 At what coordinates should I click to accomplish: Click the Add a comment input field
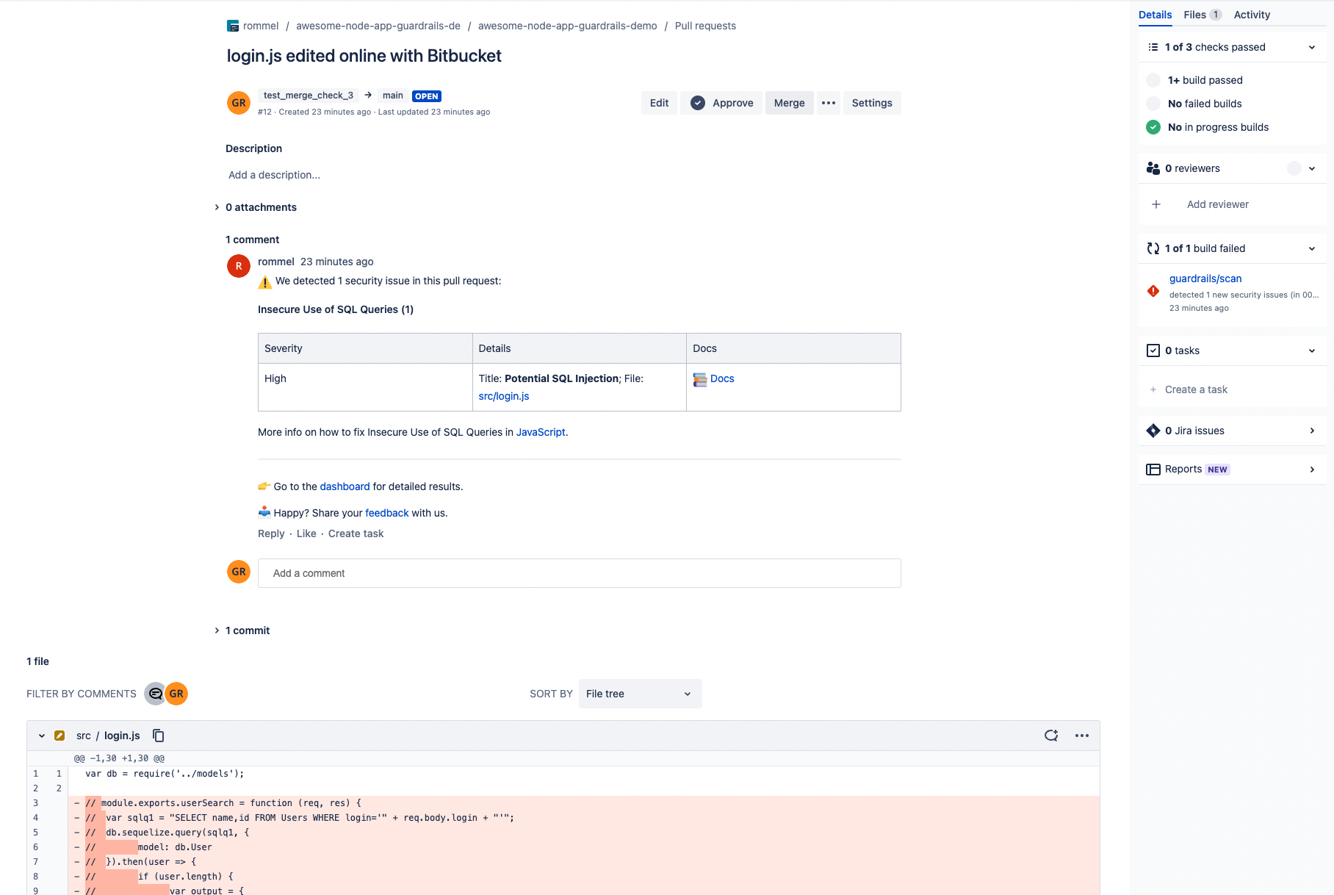coord(579,573)
